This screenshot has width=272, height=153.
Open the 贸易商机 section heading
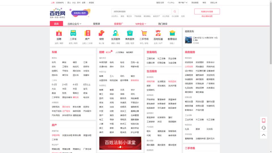coord(152,52)
